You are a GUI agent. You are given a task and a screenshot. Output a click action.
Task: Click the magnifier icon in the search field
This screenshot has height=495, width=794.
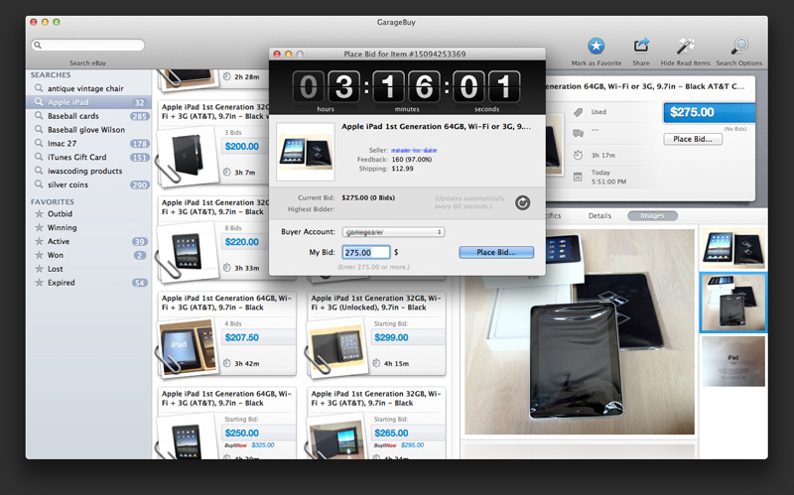[x=38, y=45]
